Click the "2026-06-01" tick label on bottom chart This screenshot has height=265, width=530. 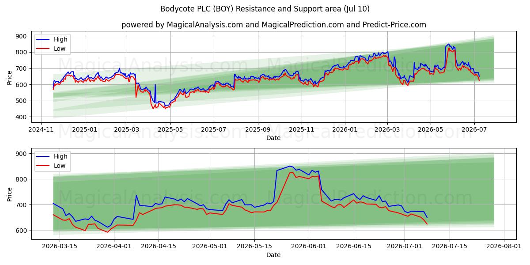[x=309, y=246]
